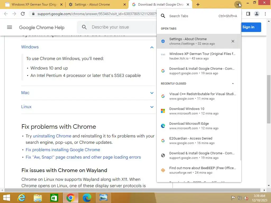Reopen Find out more about BeeBEEP tab
Viewport: 271px width, 203px height.
click(198, 170)
